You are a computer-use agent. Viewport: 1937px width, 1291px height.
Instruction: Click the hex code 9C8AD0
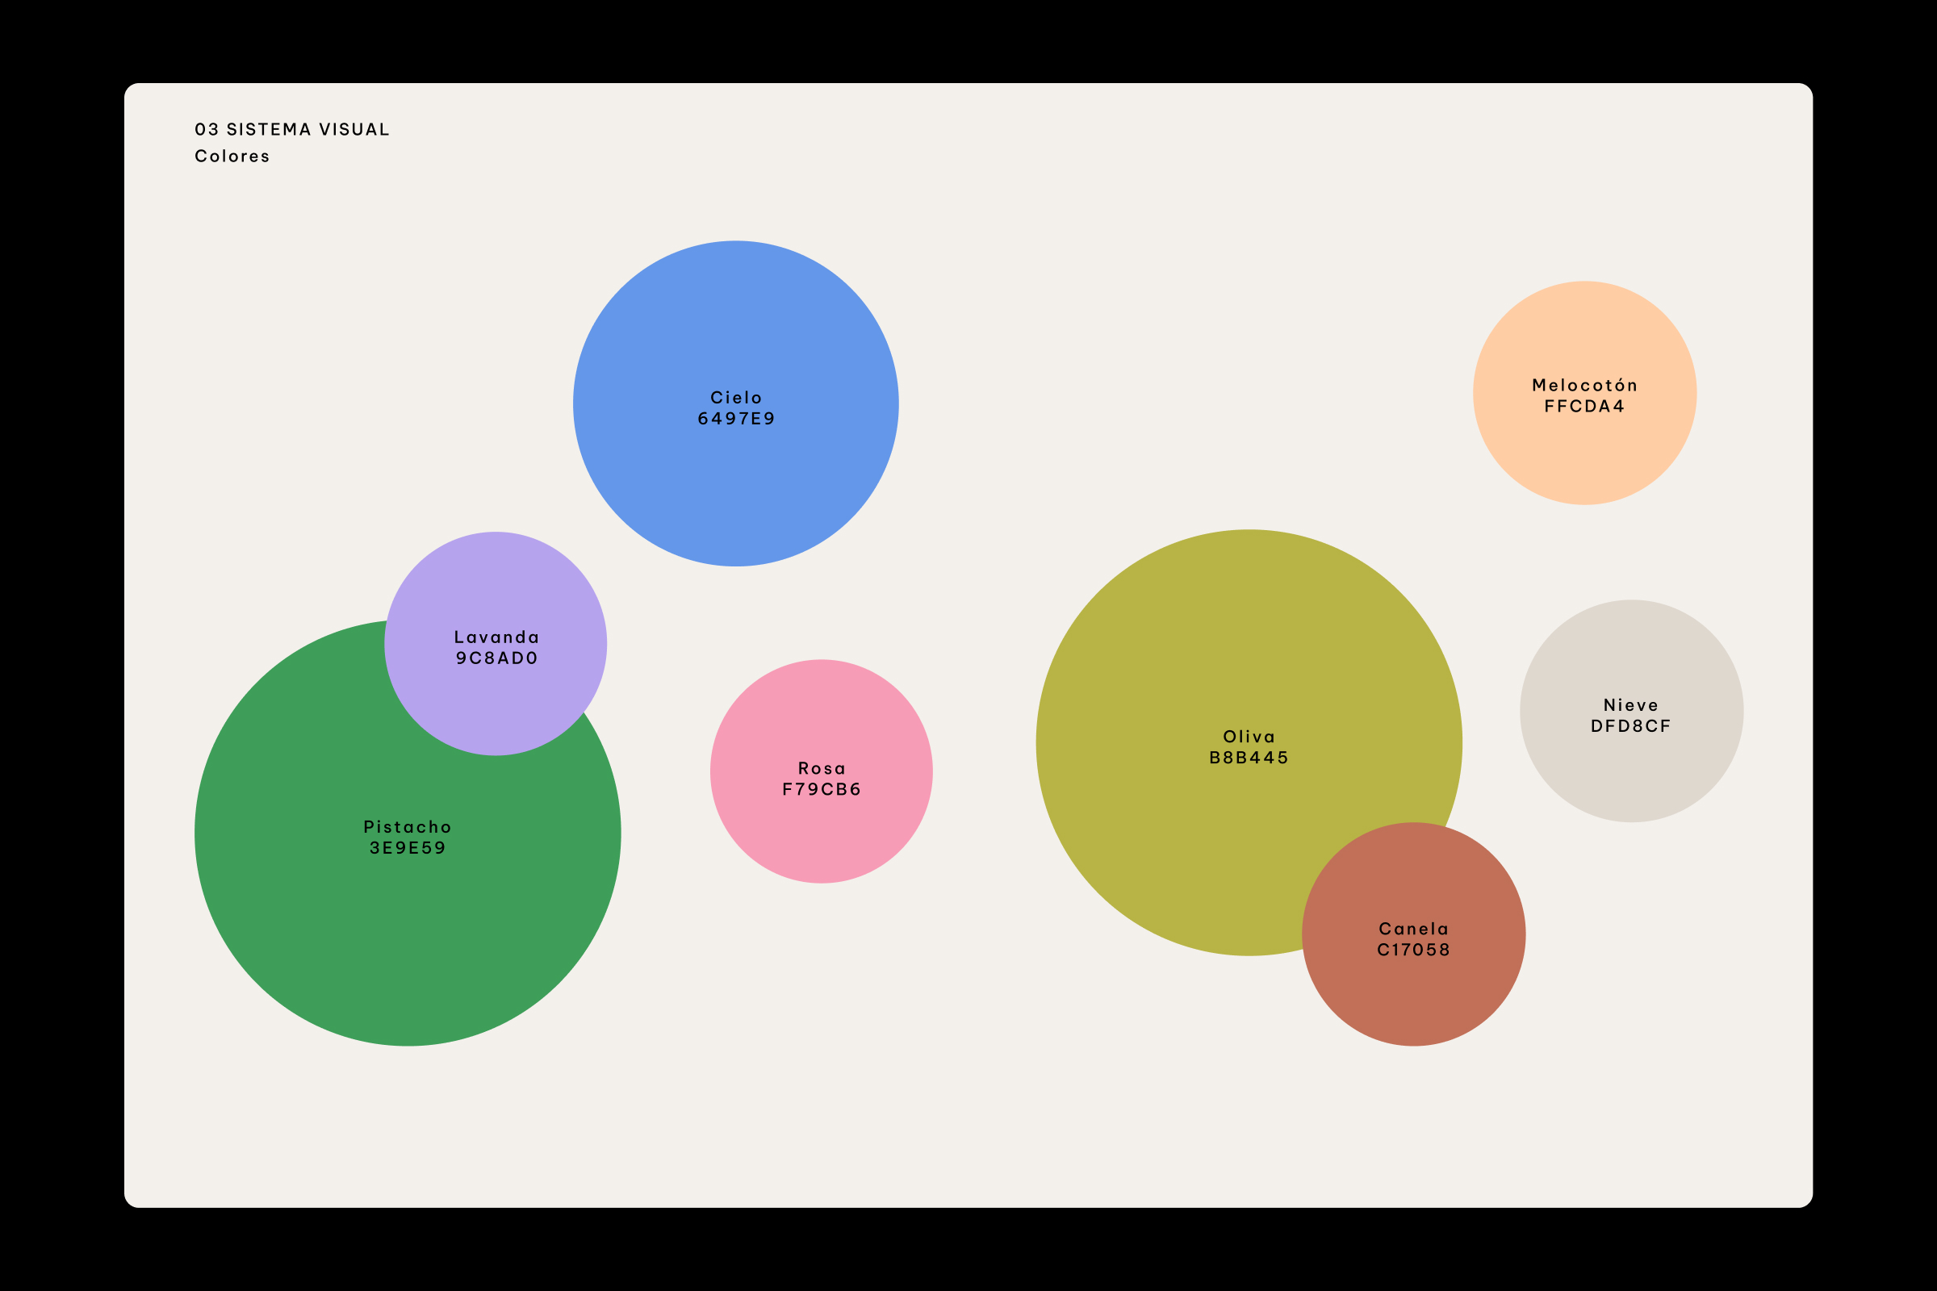(x=496, y=658)
